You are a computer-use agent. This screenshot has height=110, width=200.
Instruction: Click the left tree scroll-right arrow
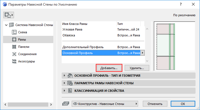point(51,105)
